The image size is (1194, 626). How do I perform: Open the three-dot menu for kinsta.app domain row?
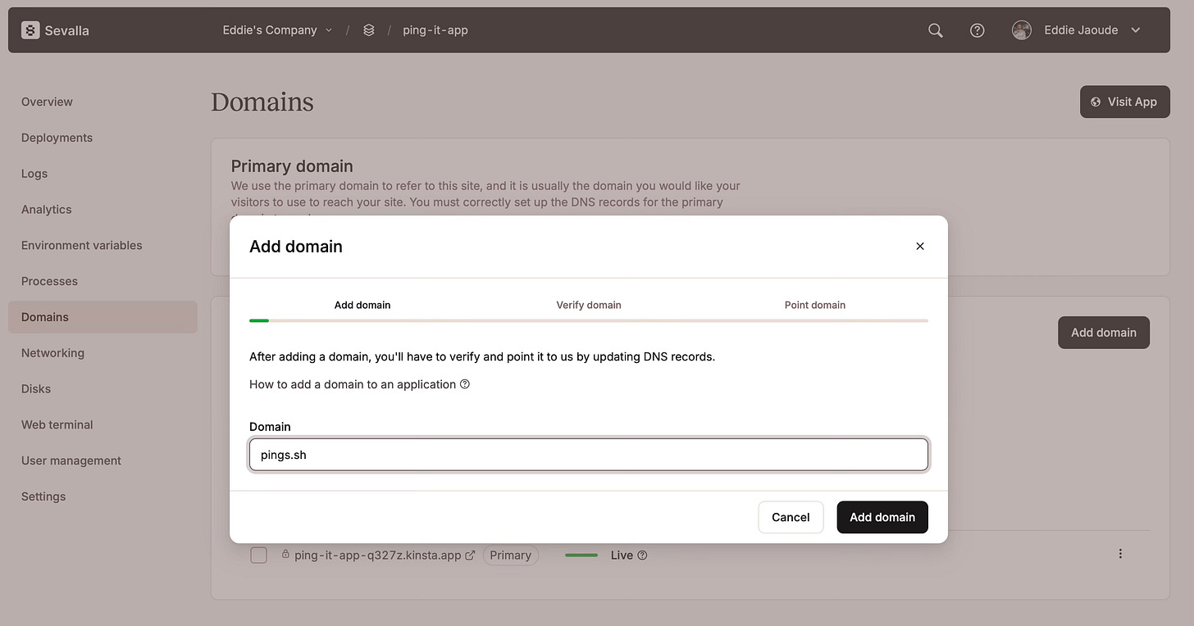(1120, 553)
